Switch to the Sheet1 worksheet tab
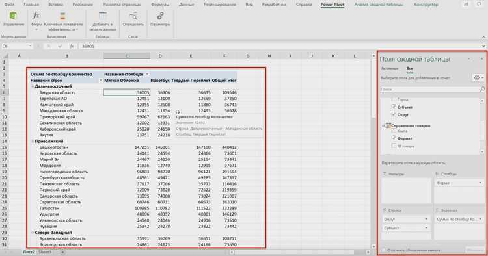The image size is (488, 256). coord(44,252)
